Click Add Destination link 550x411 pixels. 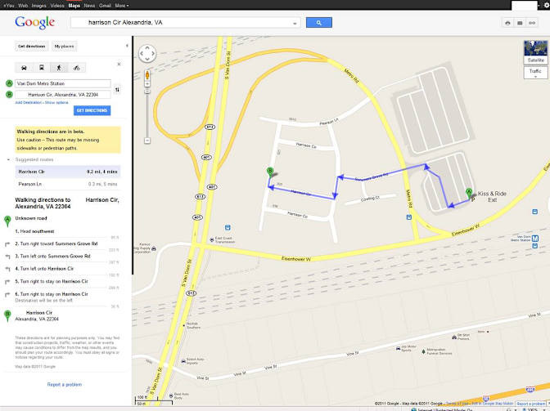29,103
